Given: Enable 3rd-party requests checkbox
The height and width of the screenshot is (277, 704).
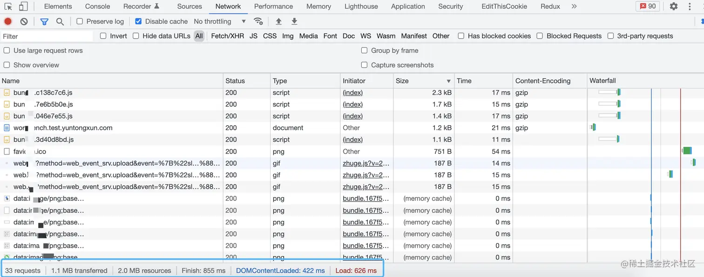Looking at the screenshot, I should click(610, 36).
